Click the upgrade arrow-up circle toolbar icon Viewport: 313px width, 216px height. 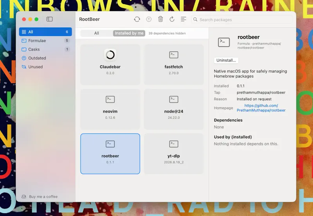coord(149,19)
